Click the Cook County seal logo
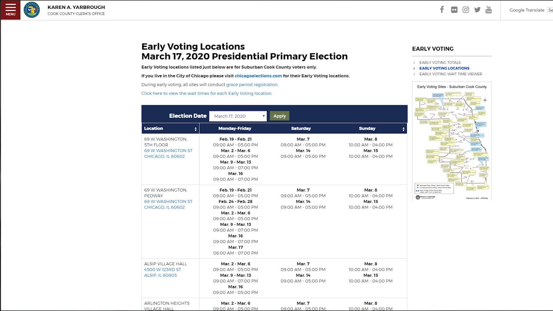The height and width of the screenshot is (311, 553). point(32,10)
